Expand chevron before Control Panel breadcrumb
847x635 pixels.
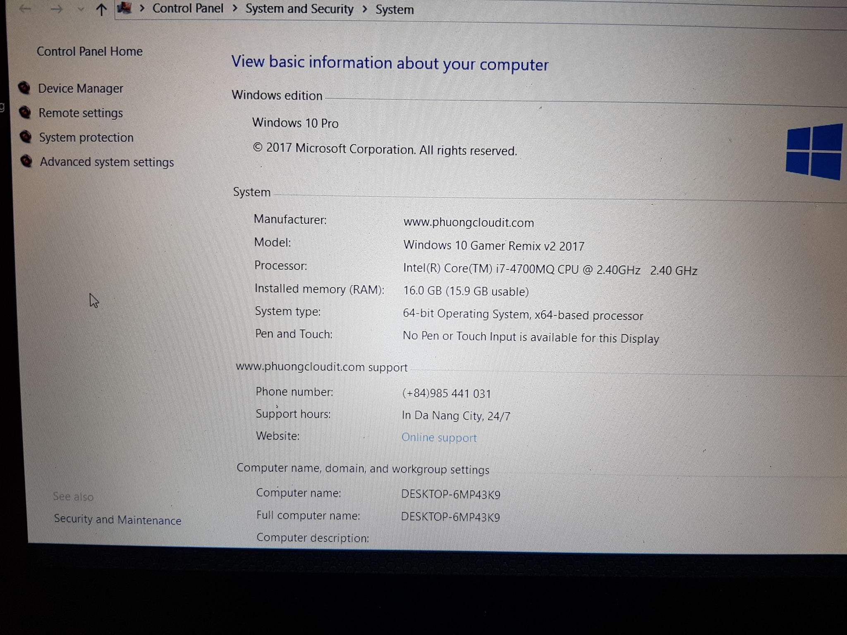click(142, 8)
